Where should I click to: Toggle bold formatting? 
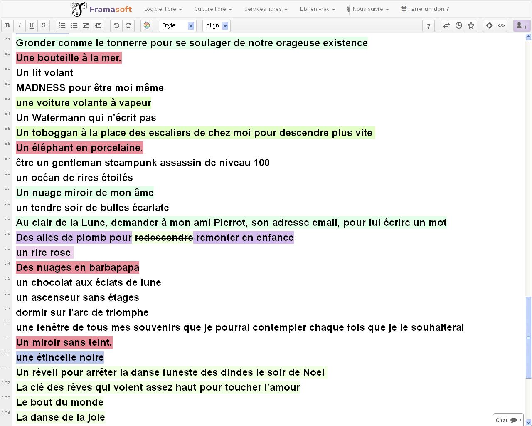tap(7, 26)
